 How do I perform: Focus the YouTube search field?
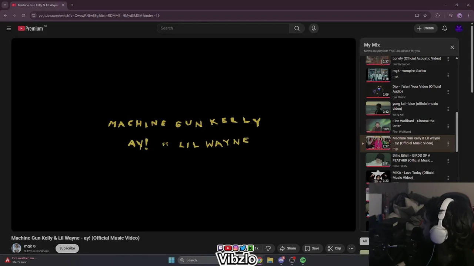(x=223, y=28)
